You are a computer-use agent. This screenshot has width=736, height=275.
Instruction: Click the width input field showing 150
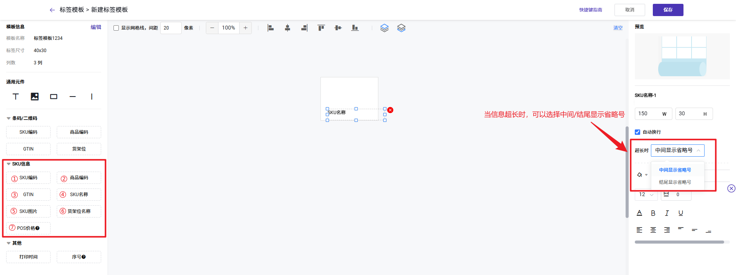(x=648, y=114)
